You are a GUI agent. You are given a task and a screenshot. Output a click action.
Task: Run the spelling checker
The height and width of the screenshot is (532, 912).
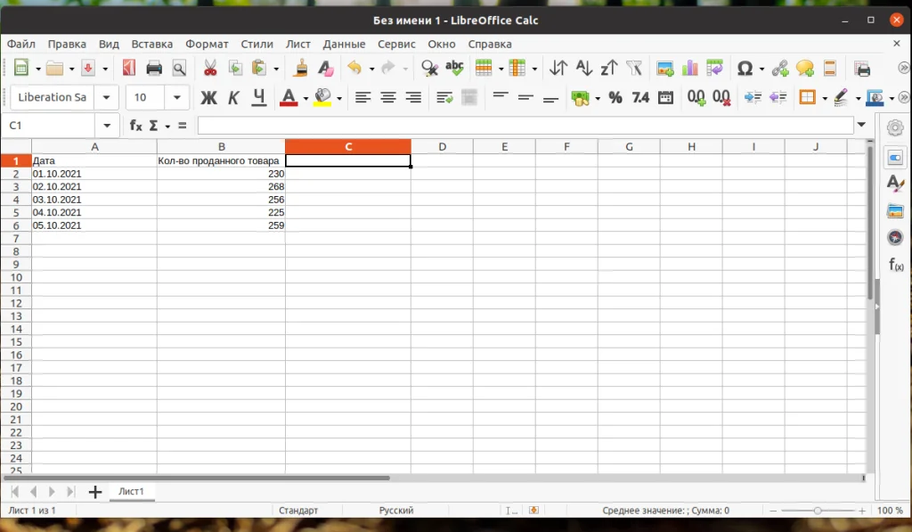coord(453,68)
